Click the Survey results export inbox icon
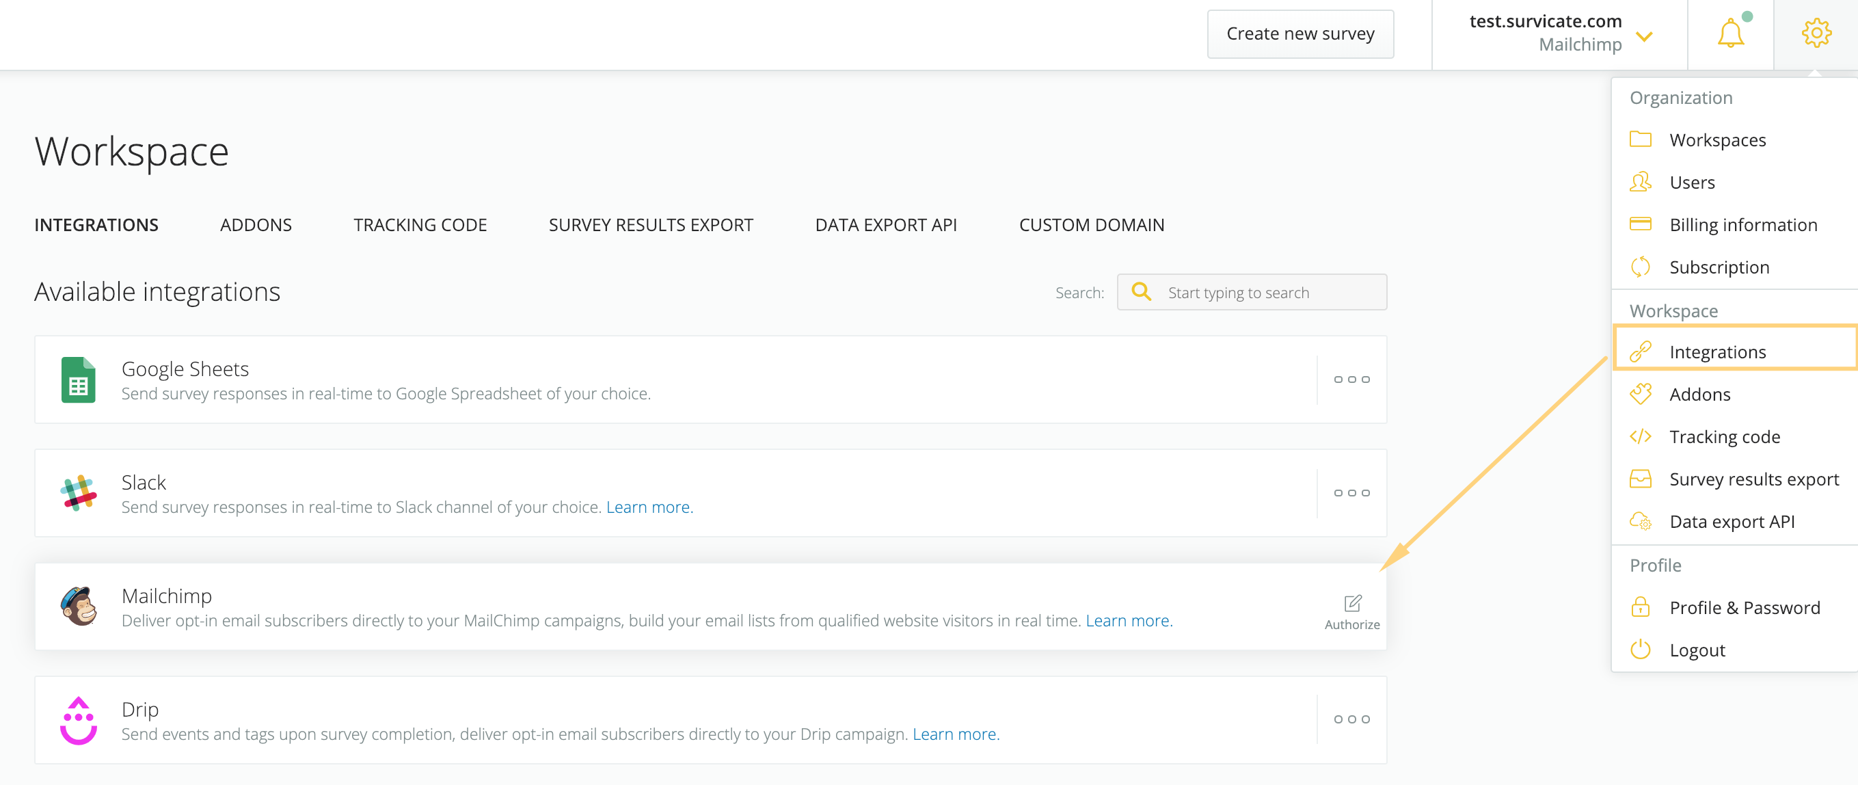Image resolution: width=1858 pixels, height=785 pixels. pos(1639,479)
